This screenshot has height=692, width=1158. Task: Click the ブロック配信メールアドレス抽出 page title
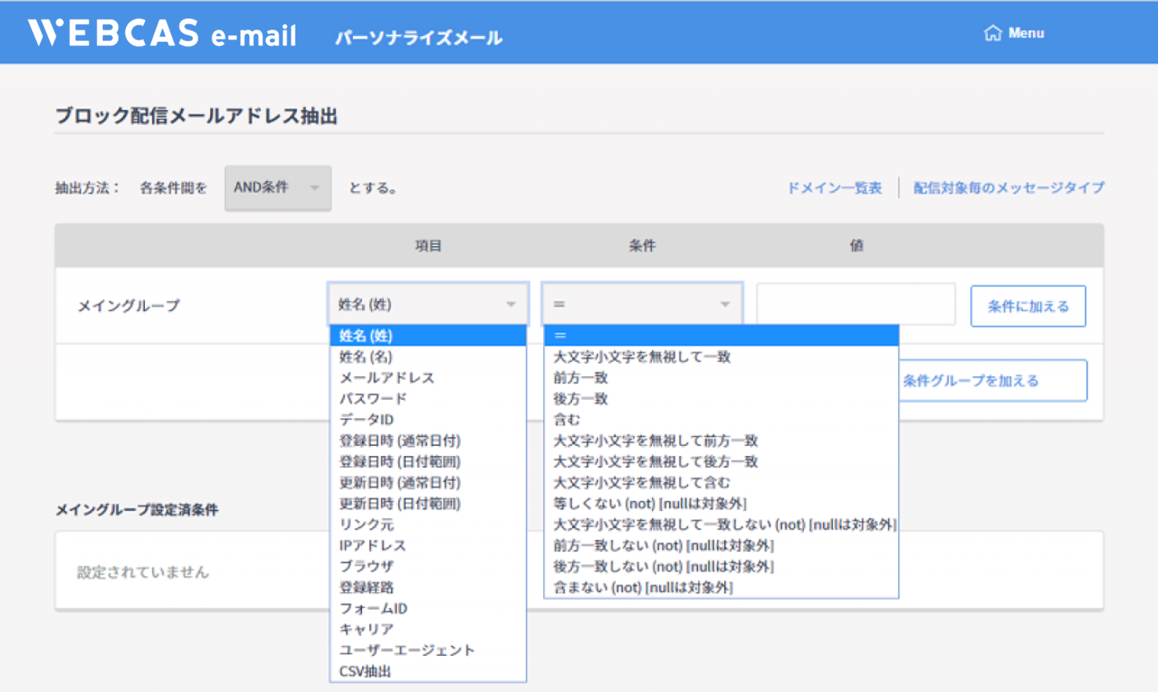(x=197, y=116)
